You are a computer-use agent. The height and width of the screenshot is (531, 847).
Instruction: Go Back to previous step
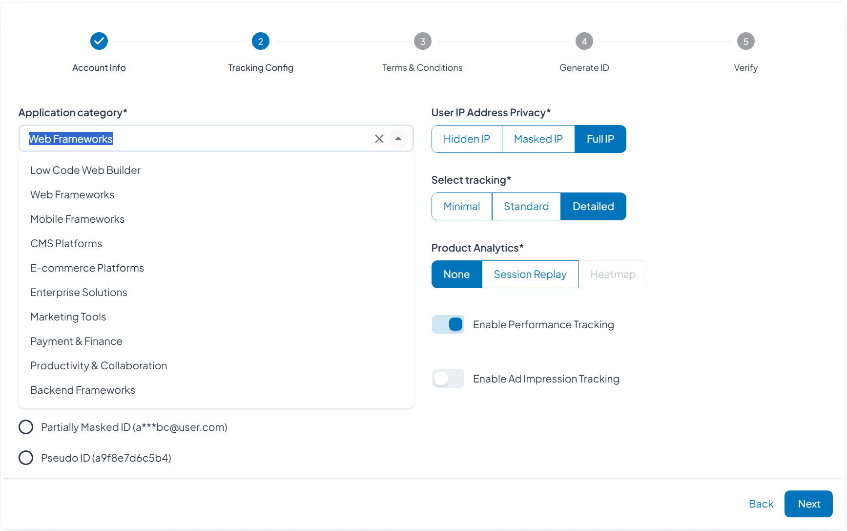[761, 504]
